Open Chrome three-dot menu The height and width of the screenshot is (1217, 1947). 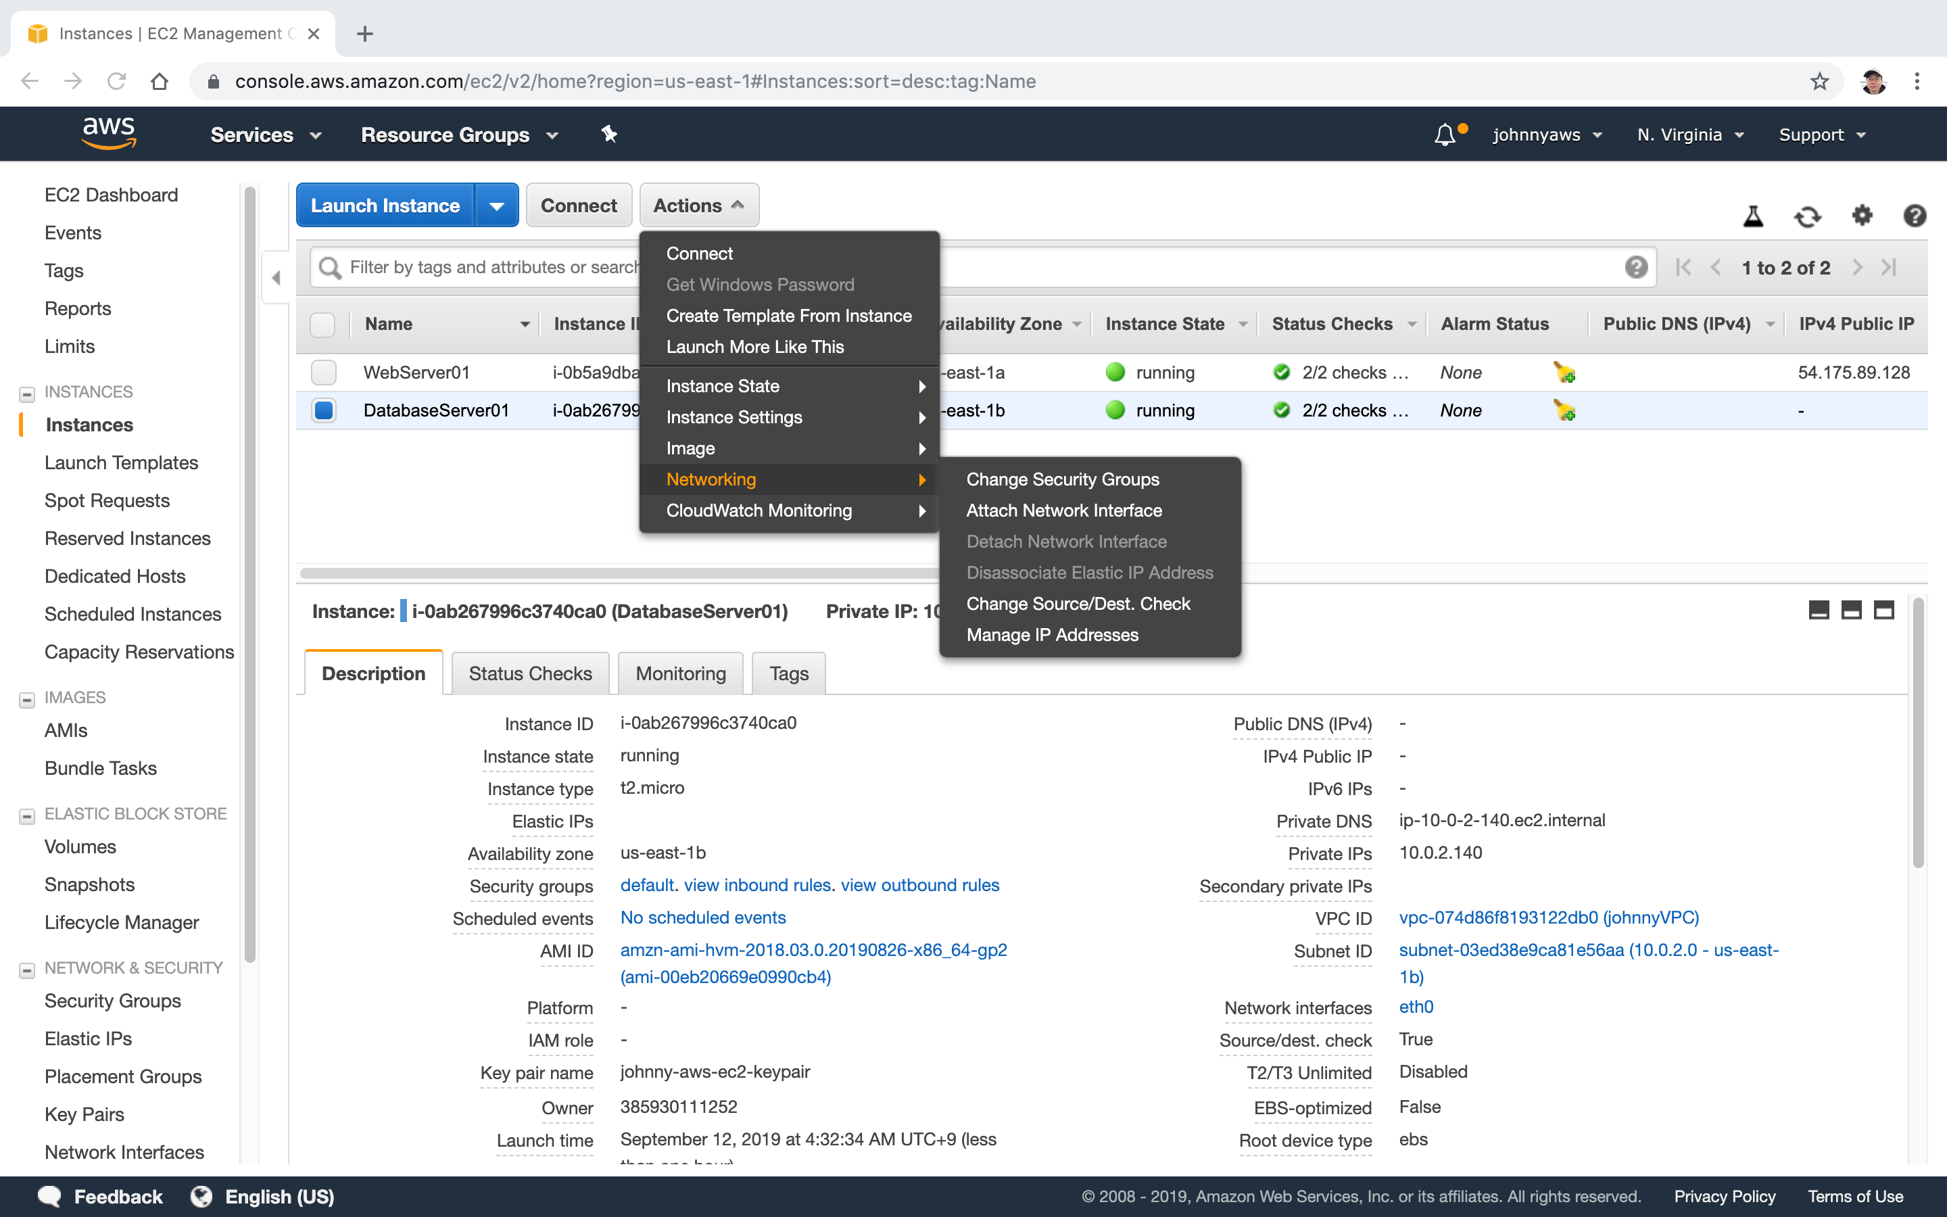[1917, 81]
